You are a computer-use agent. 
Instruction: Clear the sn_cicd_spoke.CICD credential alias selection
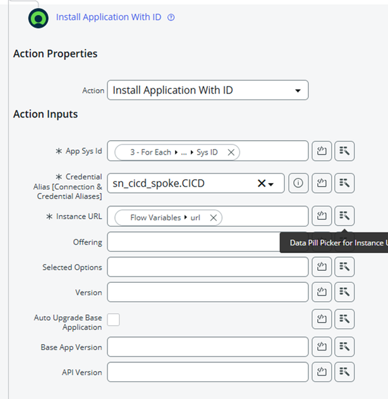tap(261, 183)
